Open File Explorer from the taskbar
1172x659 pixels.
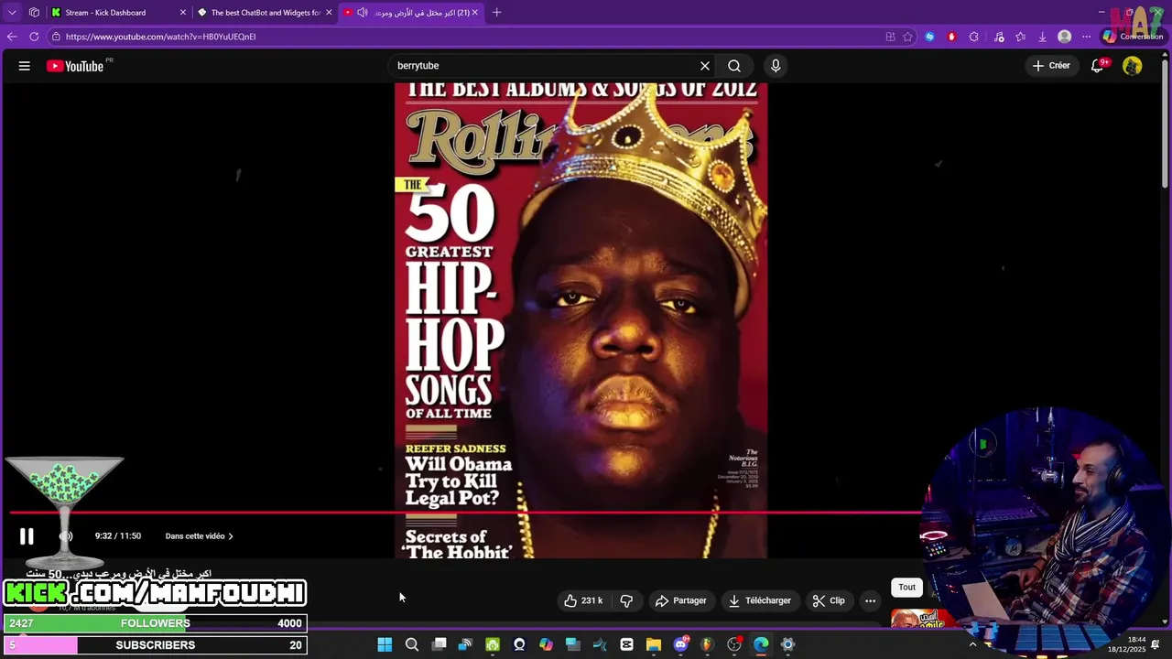654,644
